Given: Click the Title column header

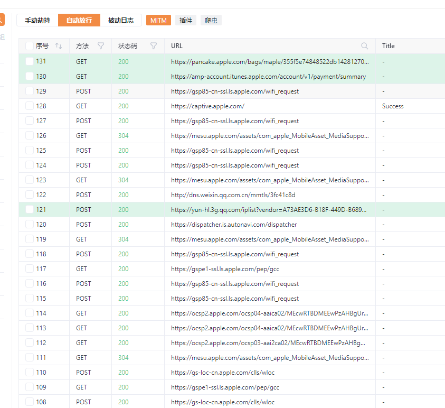Looking at the screenshot, I should [388, 46].
